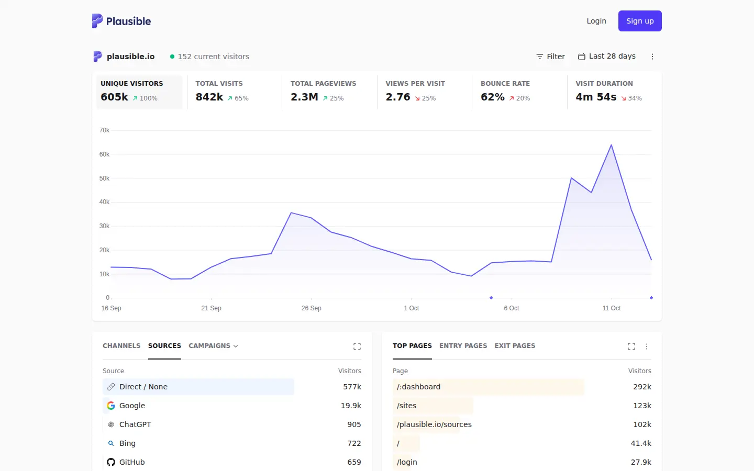Open the Top Pages three-dot options menu

coord(647,346)
